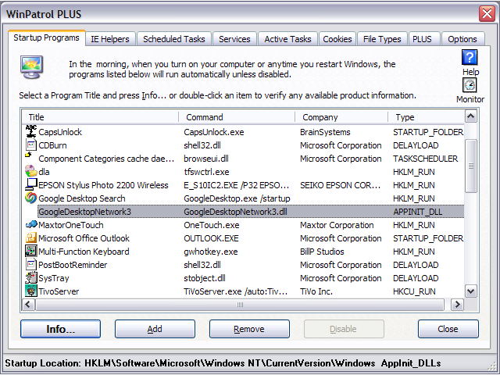
Task: Switch to the IE Helpers tab
Action: point(110,39)
